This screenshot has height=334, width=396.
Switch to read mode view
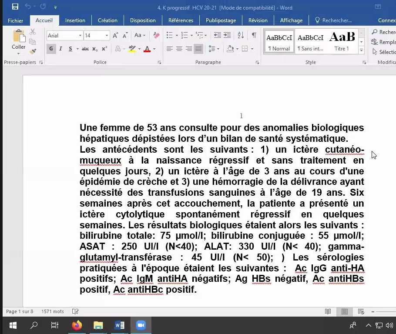[328, 311]
